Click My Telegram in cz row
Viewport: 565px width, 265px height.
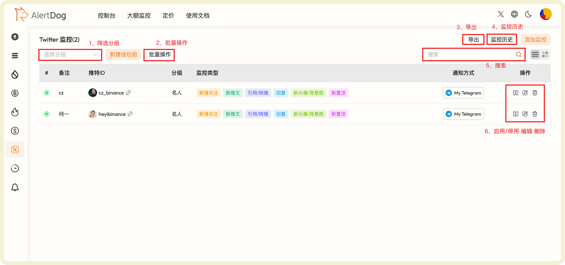[x=463, y=93]
